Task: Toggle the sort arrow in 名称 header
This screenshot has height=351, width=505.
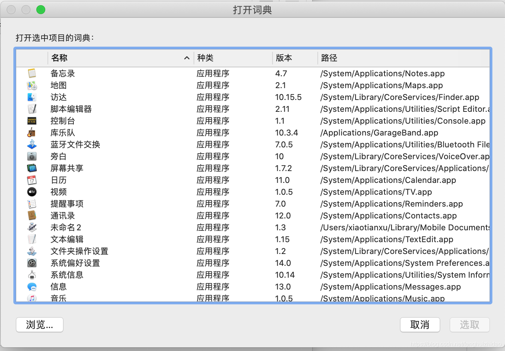Action: pos(187,58)
